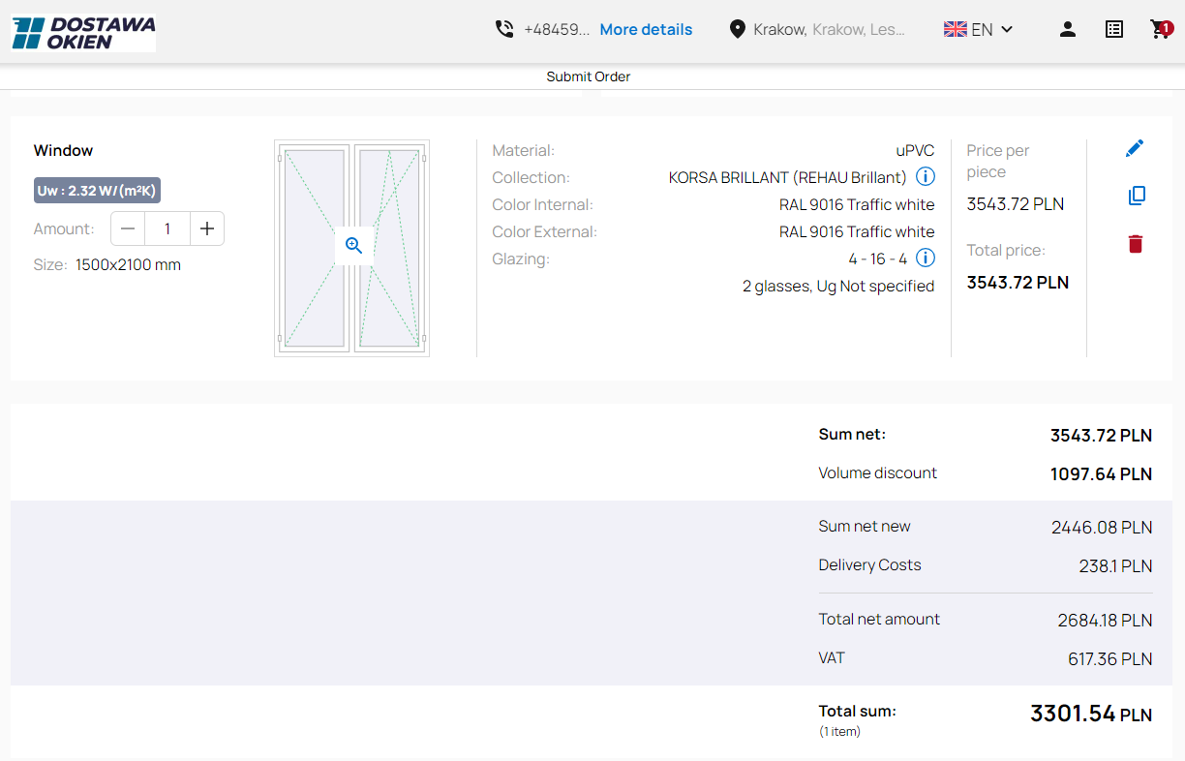
Task: Open the More details link
Action: (x=645, y=29)
